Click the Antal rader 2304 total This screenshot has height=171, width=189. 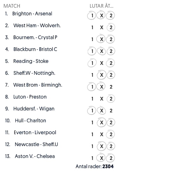tap(95, 167)
